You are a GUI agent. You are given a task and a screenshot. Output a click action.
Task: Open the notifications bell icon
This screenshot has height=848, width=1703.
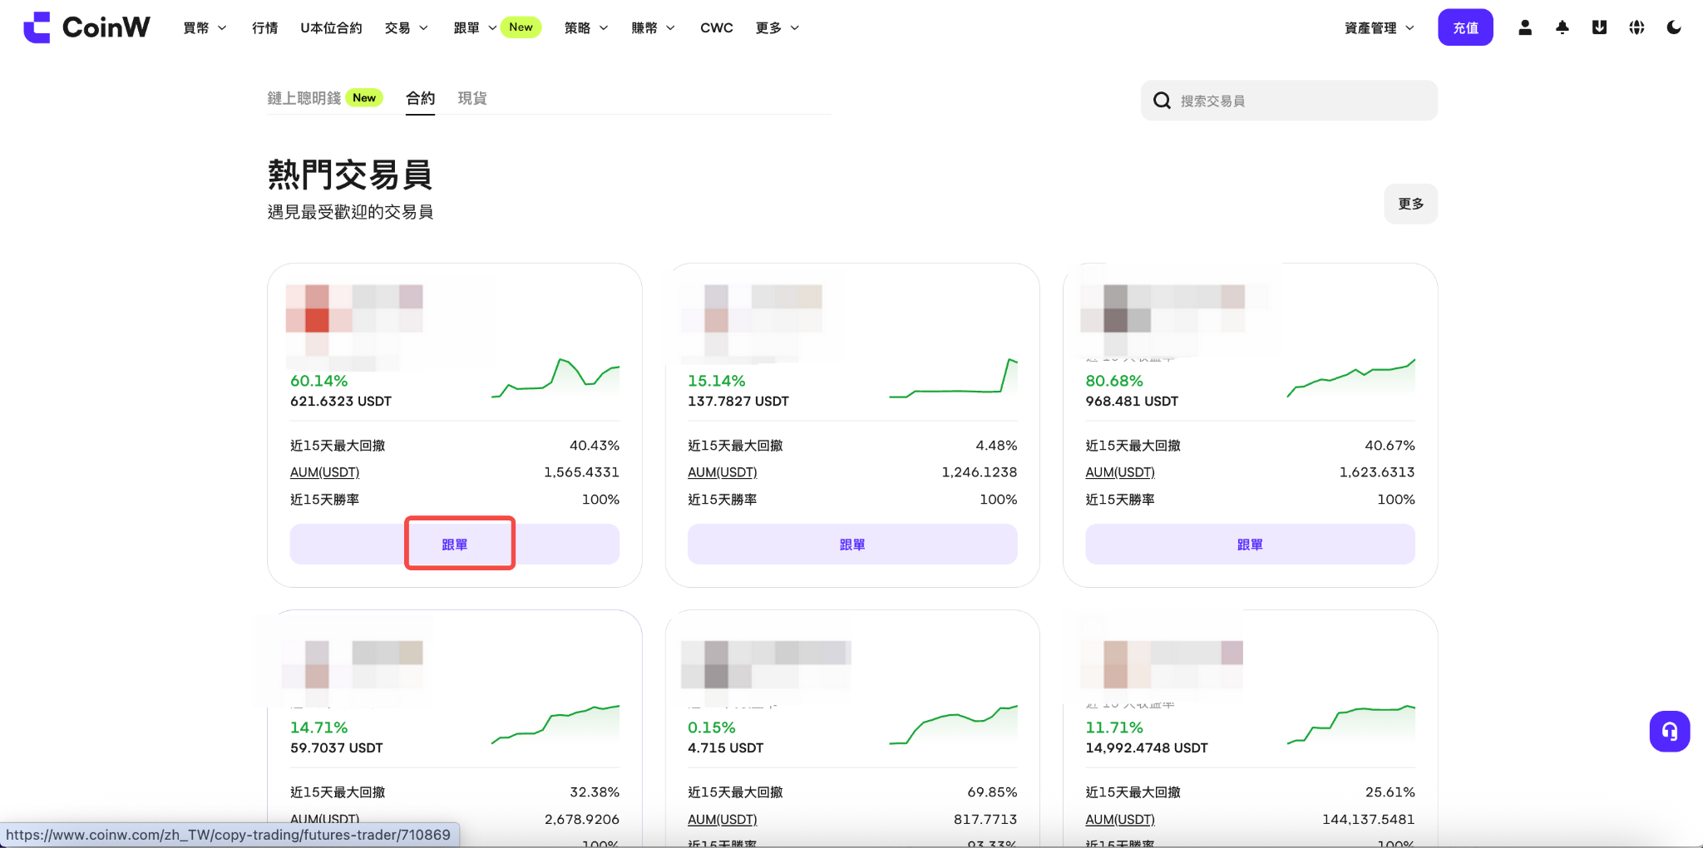click(1562, 27)
